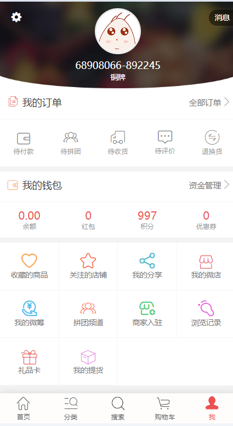Screen dimensions: 233x426
Task: Open 退换货 return exchange icon
Action: pos(212,137)
